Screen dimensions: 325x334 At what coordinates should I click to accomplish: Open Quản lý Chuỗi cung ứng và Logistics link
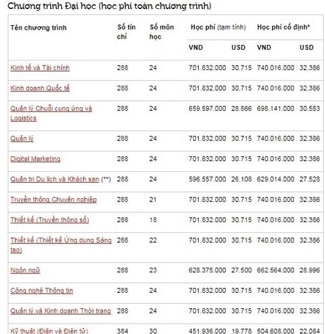51,113
